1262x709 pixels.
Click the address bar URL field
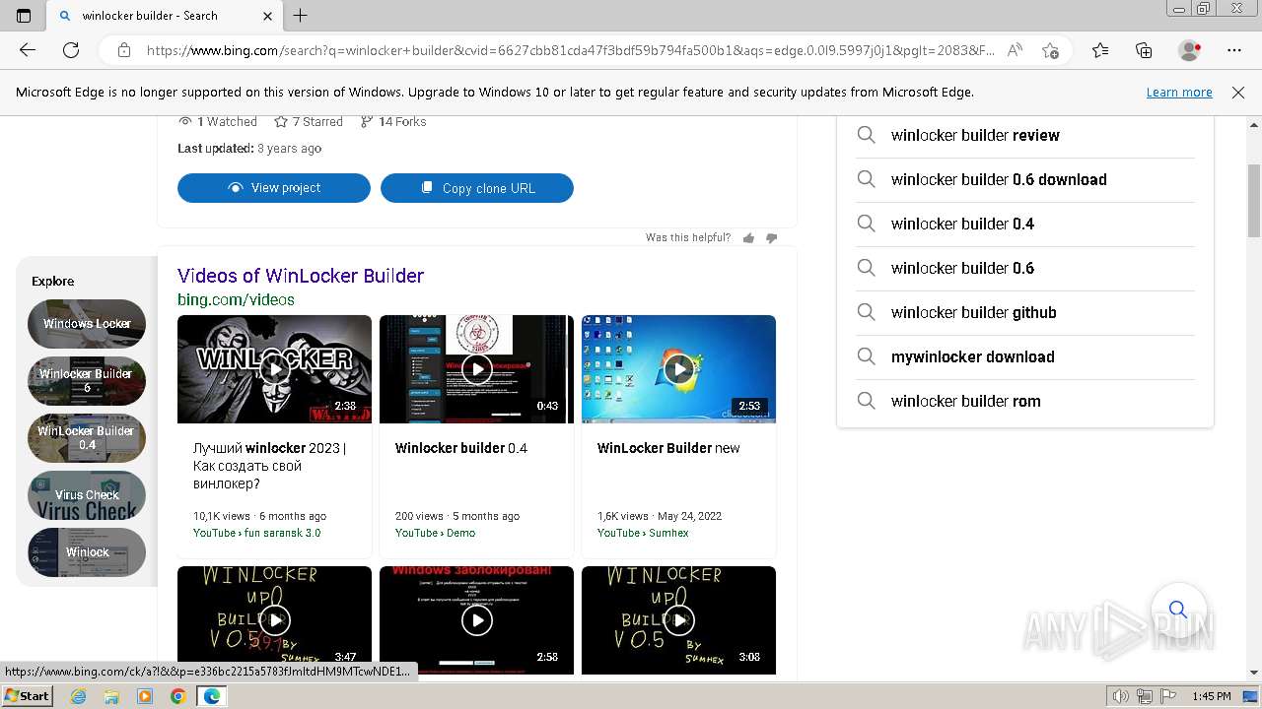(570, 50)
